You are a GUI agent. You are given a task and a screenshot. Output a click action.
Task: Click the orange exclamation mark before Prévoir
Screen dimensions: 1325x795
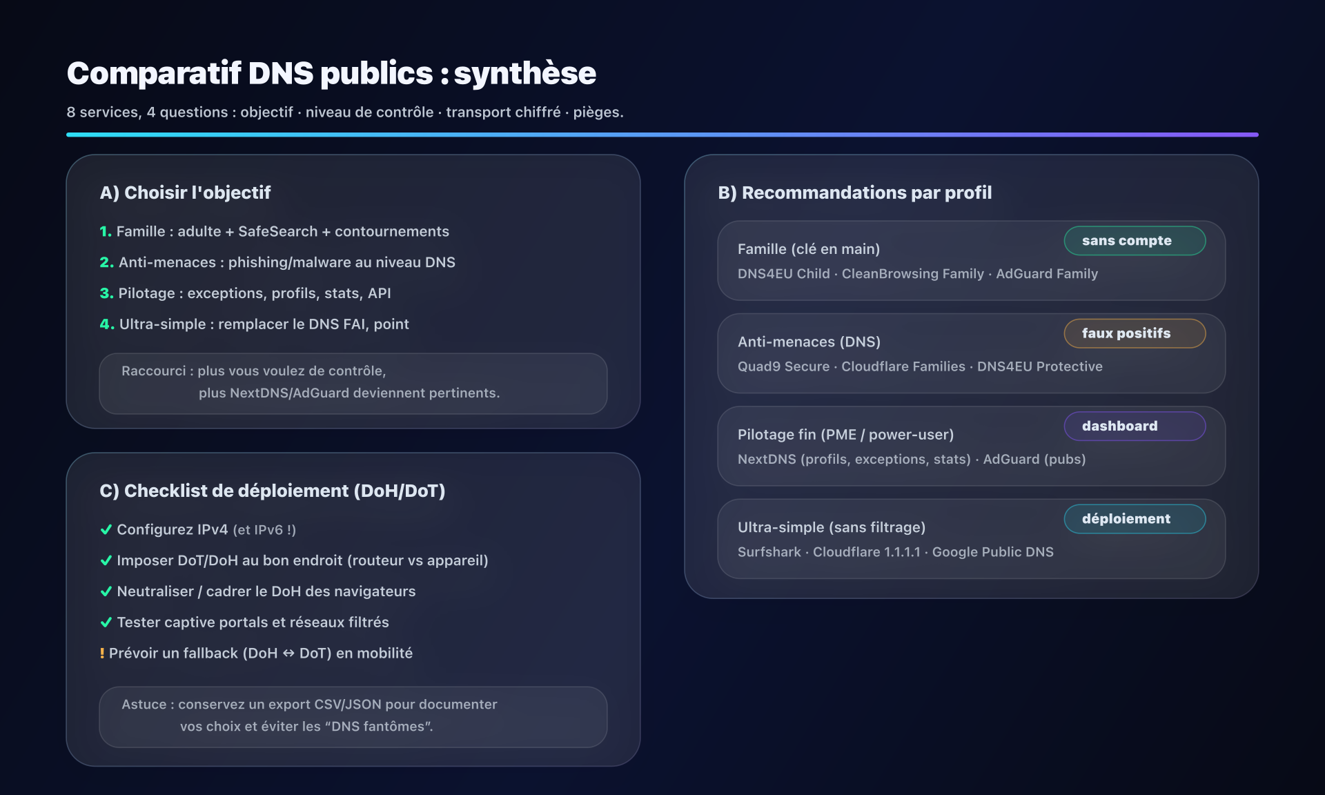102,654
